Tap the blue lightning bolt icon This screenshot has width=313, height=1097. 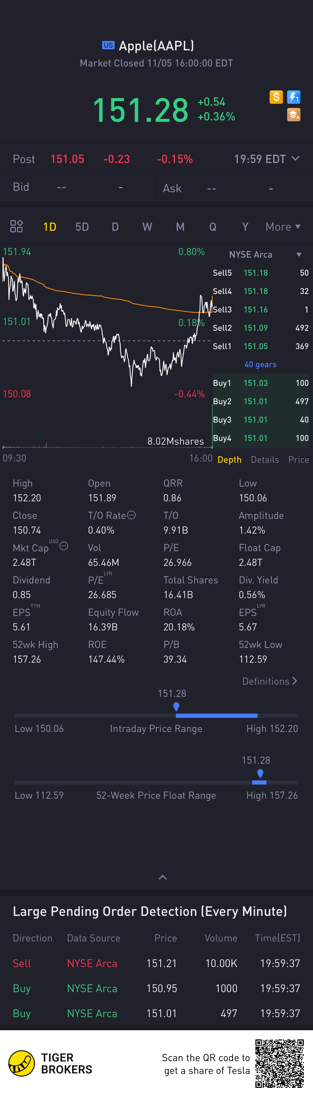294,97
